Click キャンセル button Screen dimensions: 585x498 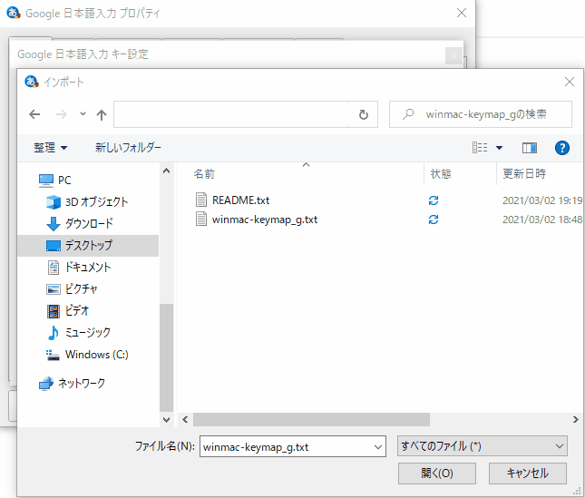528,474
